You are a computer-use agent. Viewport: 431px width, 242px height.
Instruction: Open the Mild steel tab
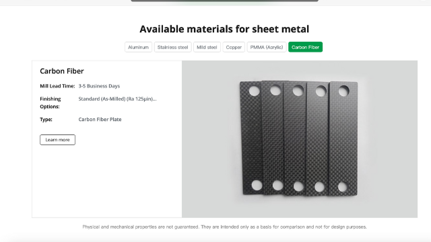(207, 47)
